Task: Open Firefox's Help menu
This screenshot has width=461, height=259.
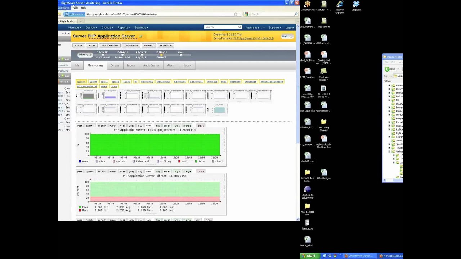Action: [x=84, y=8]
